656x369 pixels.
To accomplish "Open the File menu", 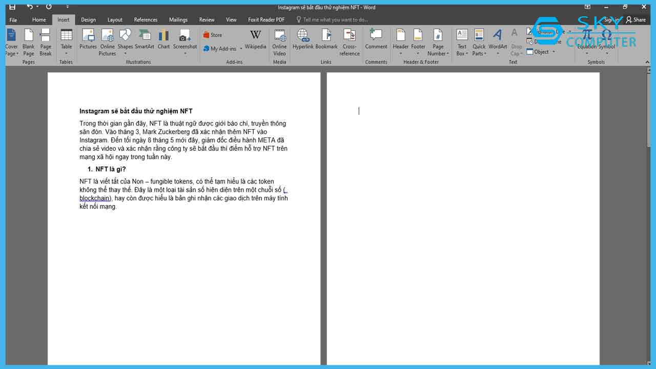I will tap(13, 19).
